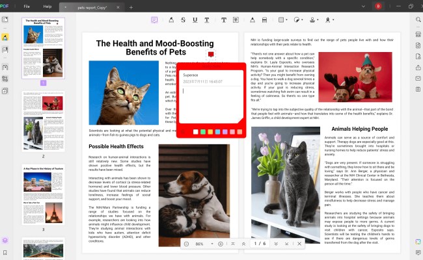Image resolution: width=423 pixels, height=260 pixels.
Task: Open the save as other icon
Action: point(418,89)
